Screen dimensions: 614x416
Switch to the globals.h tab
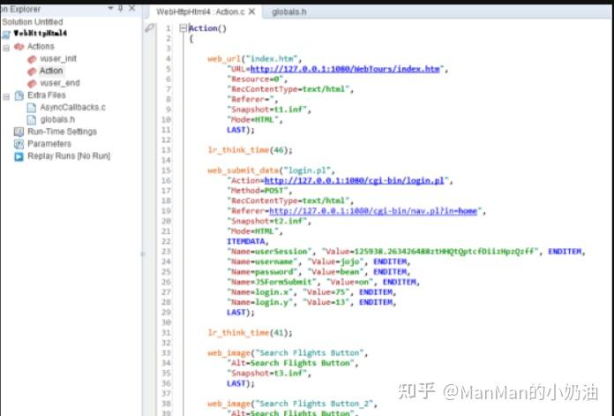pos(289,12)
